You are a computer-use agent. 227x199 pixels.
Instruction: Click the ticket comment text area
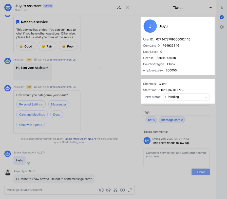[177, 158]
